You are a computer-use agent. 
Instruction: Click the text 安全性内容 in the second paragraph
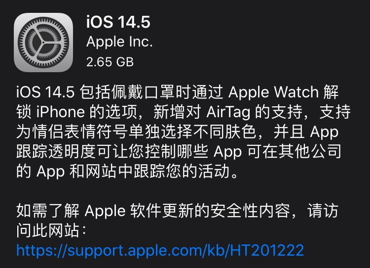250,211
